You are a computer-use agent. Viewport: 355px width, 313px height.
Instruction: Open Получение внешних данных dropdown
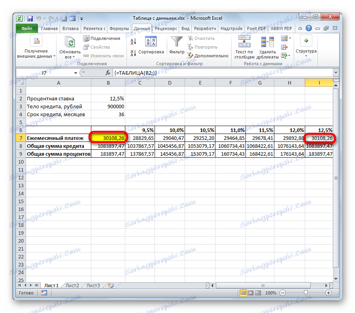point(36,47)
